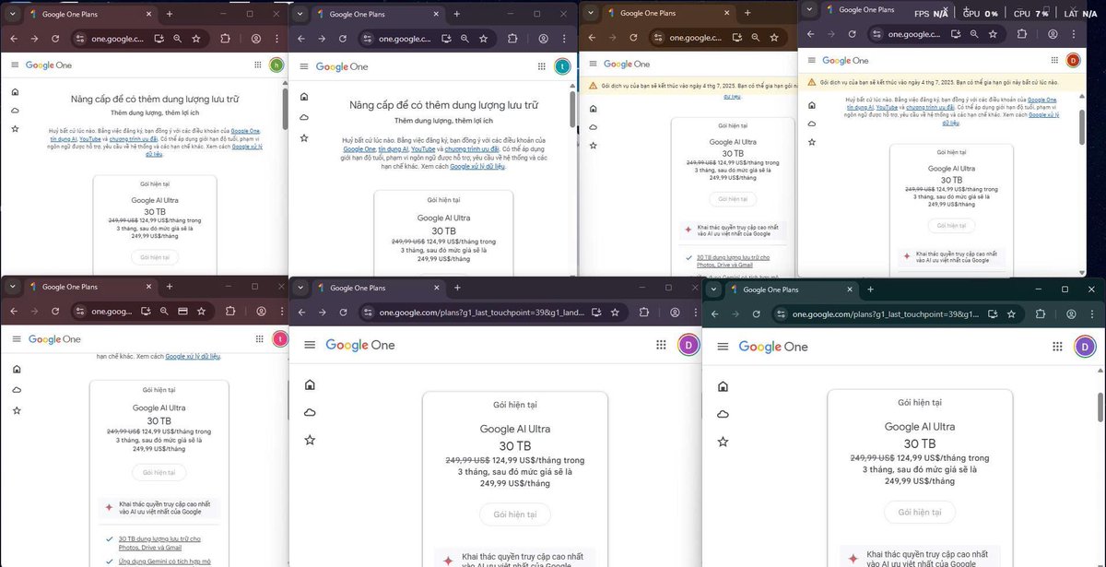Image resolution: width=1106 pixels, height=567 pixels.
Task: Open the star sidebar icon in the dark green window
Action: tap(723, 442)
